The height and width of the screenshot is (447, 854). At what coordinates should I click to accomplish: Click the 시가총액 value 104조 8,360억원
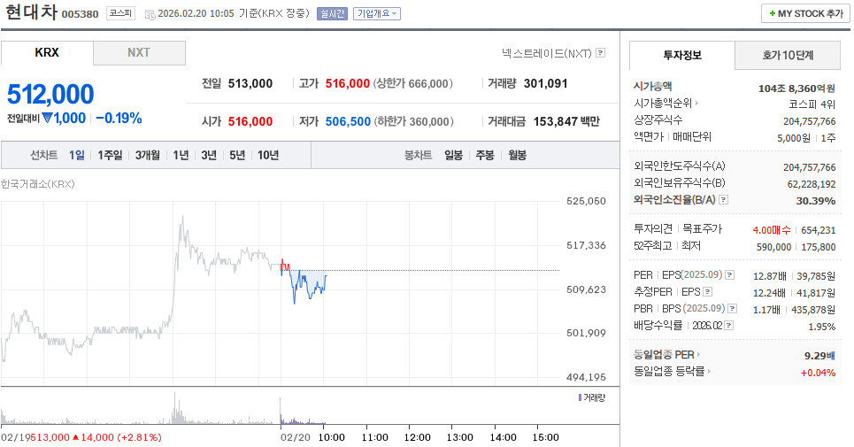[796, 89]
